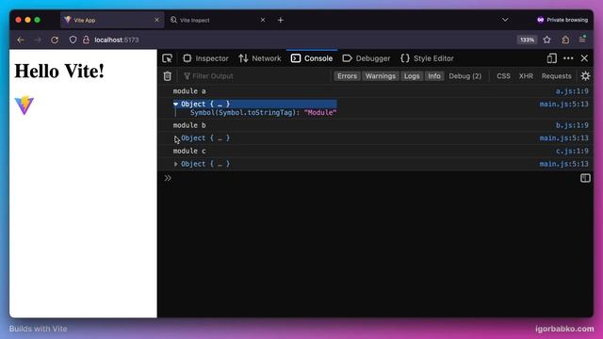Open the a.js:1:9 source link

point(572,91)
